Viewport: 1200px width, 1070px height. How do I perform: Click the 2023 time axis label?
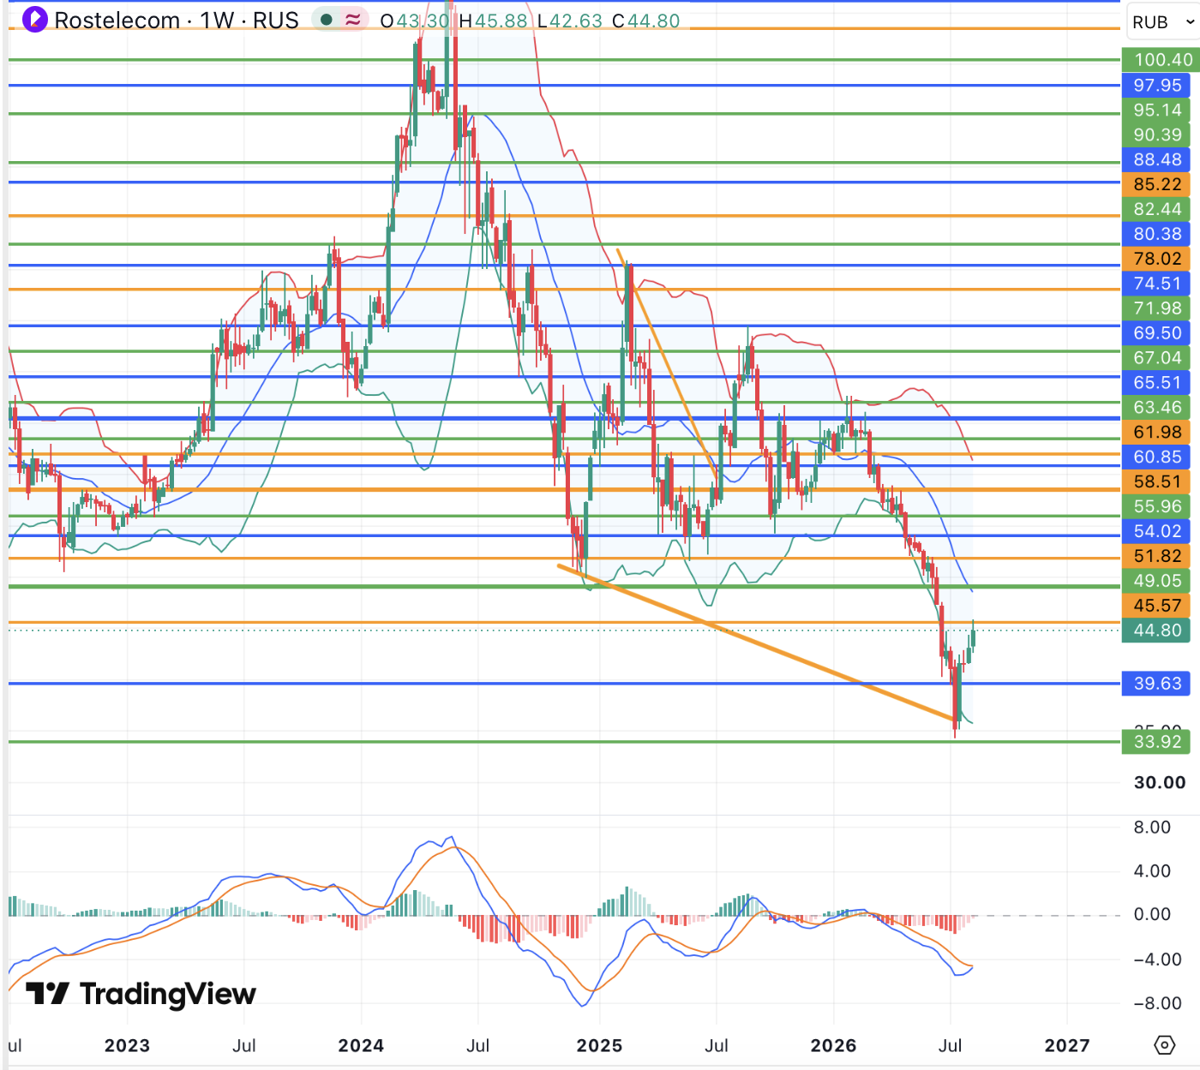pyautogui.click(x=127, y=1046)
